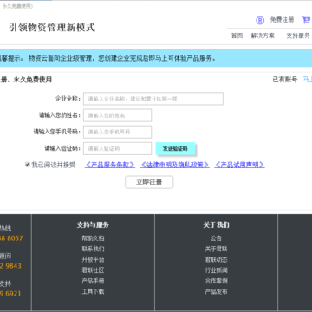Image resolution: width=312 pixels, height=312 pixels.
Task: Toggle the 我已阅读并接受 checkbox
Action: (28, 165)
